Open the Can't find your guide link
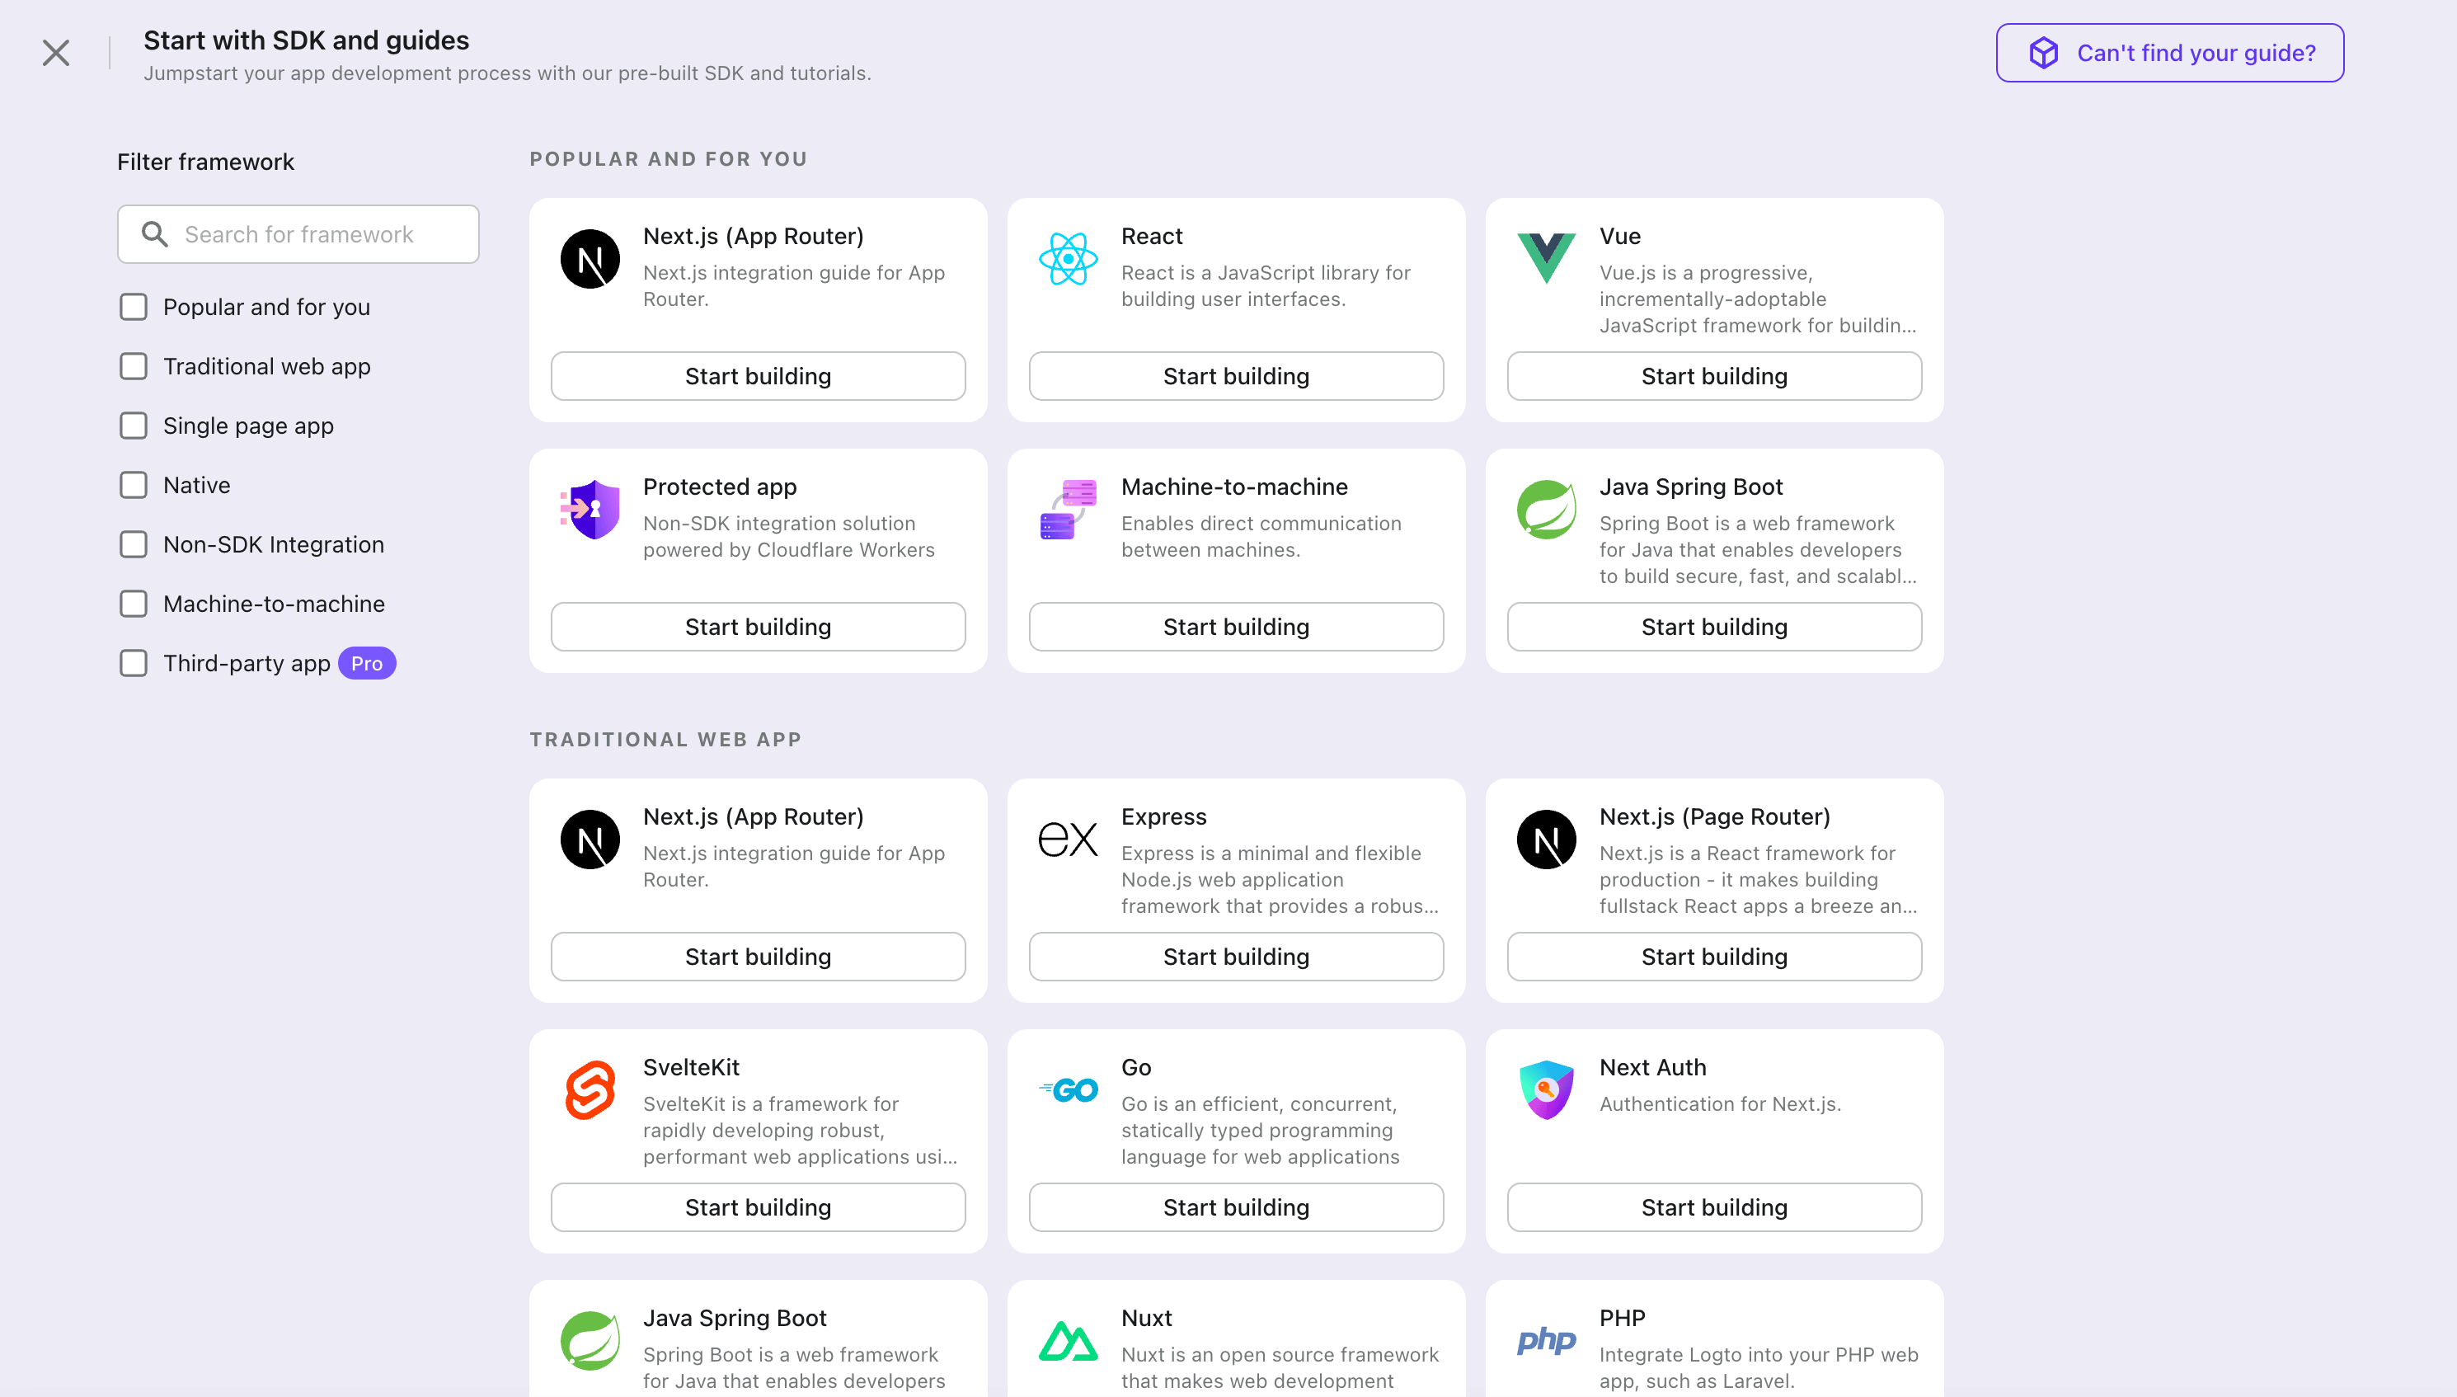This screenshot has height=1397, width=2457. [2168, 53]
